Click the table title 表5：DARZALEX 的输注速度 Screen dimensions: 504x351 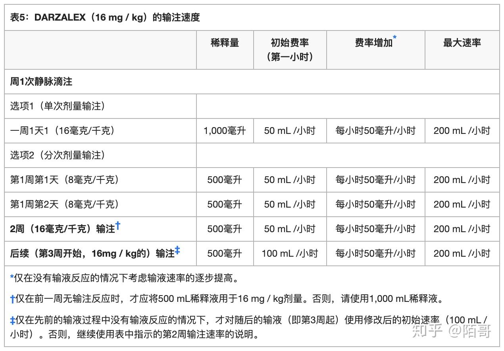[105, 17]
